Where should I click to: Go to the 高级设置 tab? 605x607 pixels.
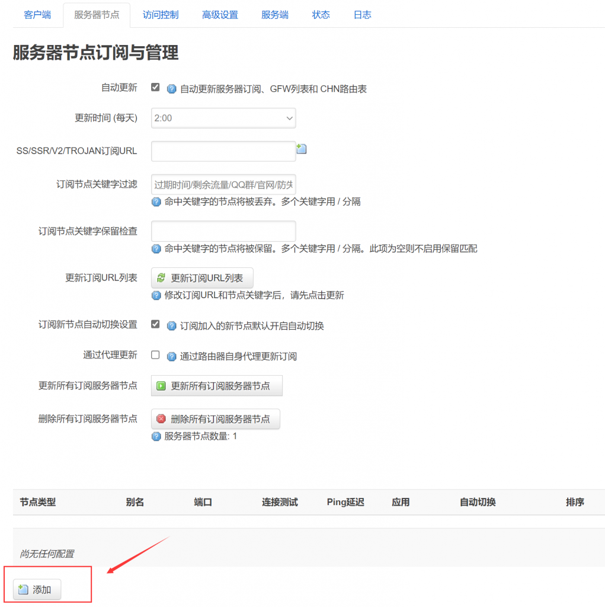220,15
